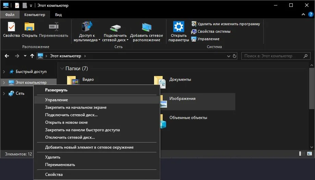The width and height of the screenshot is (315, 180).
Task: Open the address bar history dropdown
Action: [x=228, y=56]
